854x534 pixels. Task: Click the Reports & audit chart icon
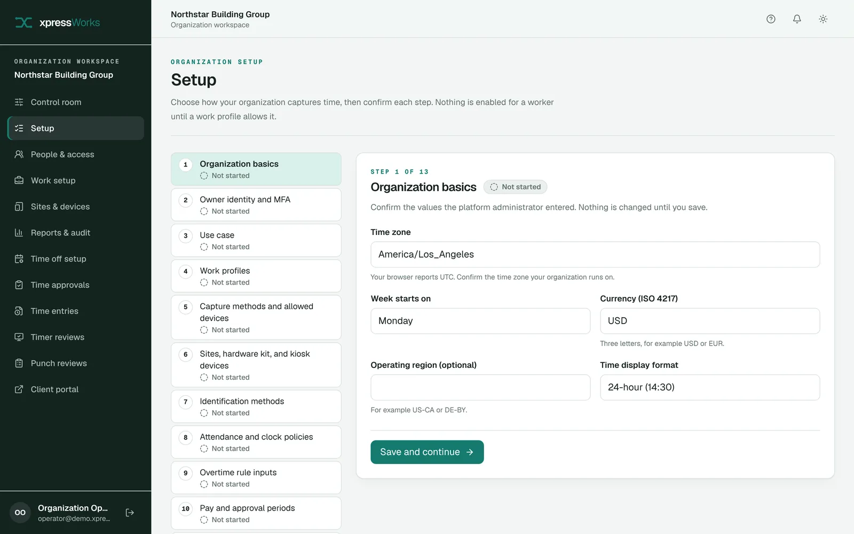[x=19, y=233]
